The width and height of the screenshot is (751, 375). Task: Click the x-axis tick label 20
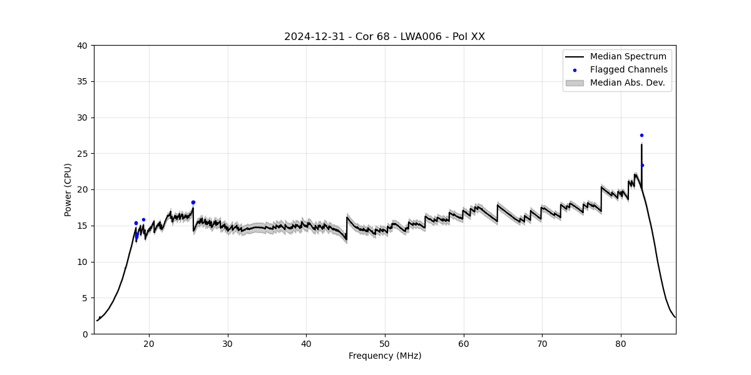(149, 343)
